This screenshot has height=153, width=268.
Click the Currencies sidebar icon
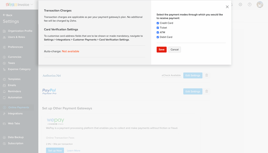click(4, 57)
